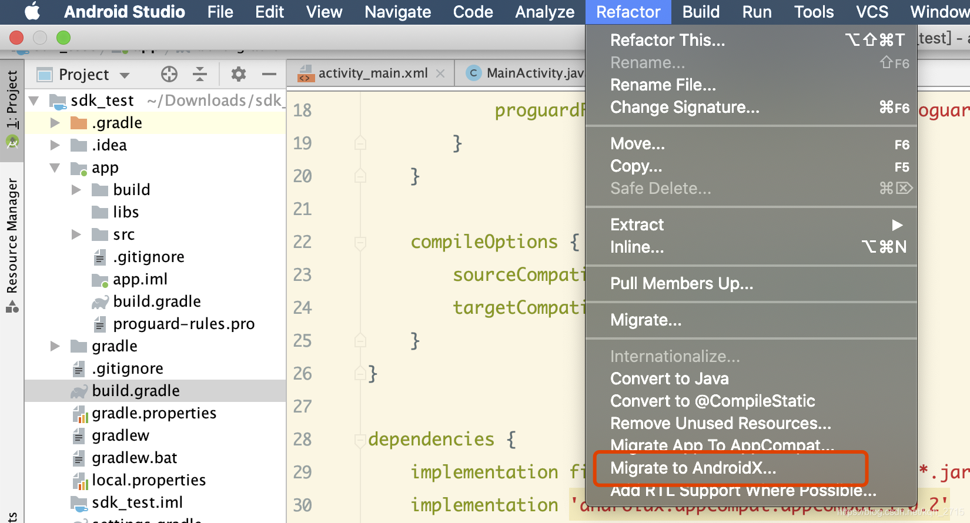Click the locate/scroll-from-source target icon
The image size is (970, 523).
[169, 74]
